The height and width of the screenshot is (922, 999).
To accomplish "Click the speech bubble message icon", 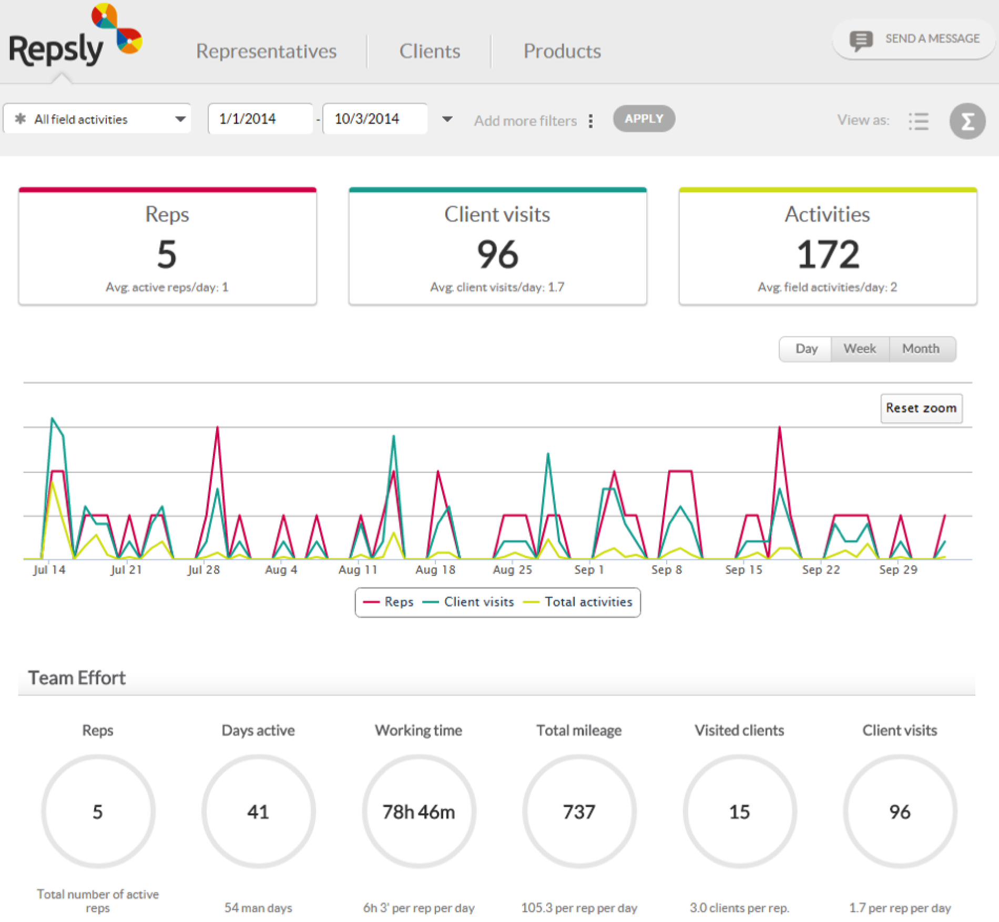I will [861, 40].
